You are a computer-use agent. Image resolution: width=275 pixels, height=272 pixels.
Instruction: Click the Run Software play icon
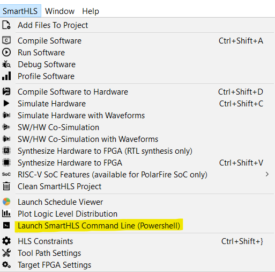coord(6,52)
